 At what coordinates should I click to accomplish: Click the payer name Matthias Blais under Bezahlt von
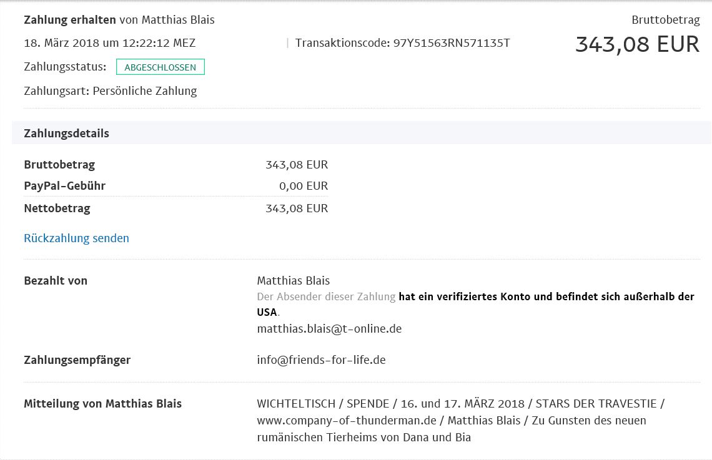pyautogui.click(x=294, y=281)
